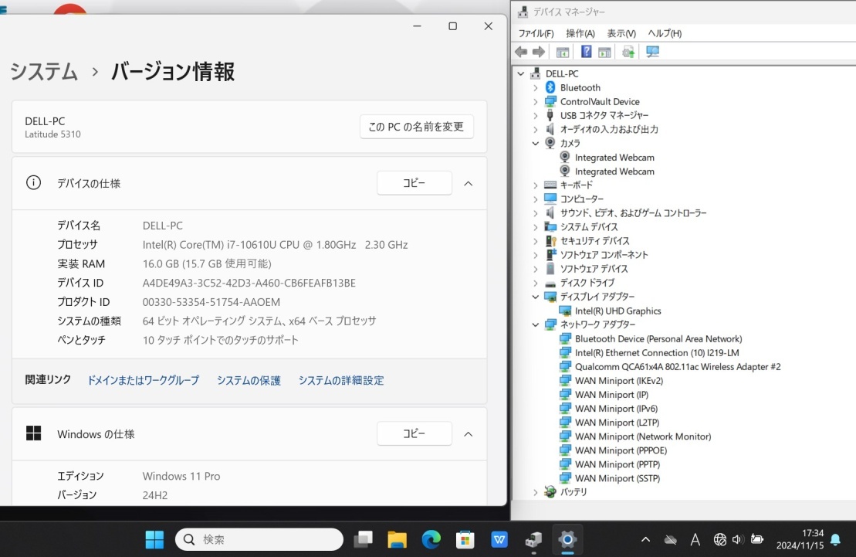Viewport: 856px width, 557px height.
Task: Open the Windows Start menu
Action: point(154,539)
